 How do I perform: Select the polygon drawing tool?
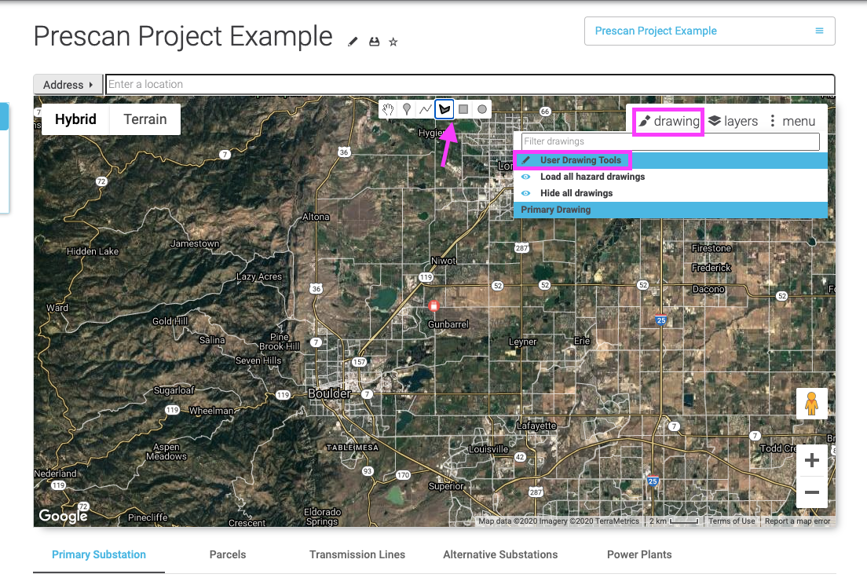(444, 109)
